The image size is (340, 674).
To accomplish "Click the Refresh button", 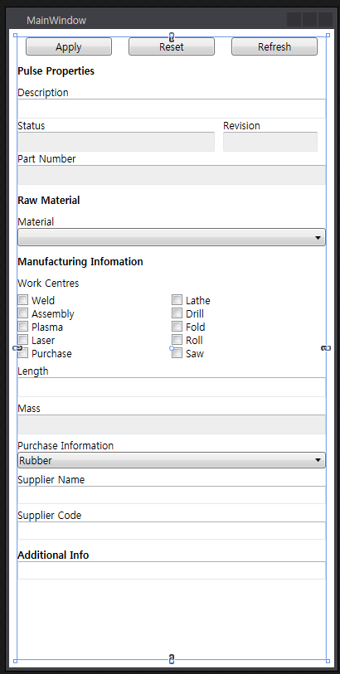I will 274,46.
